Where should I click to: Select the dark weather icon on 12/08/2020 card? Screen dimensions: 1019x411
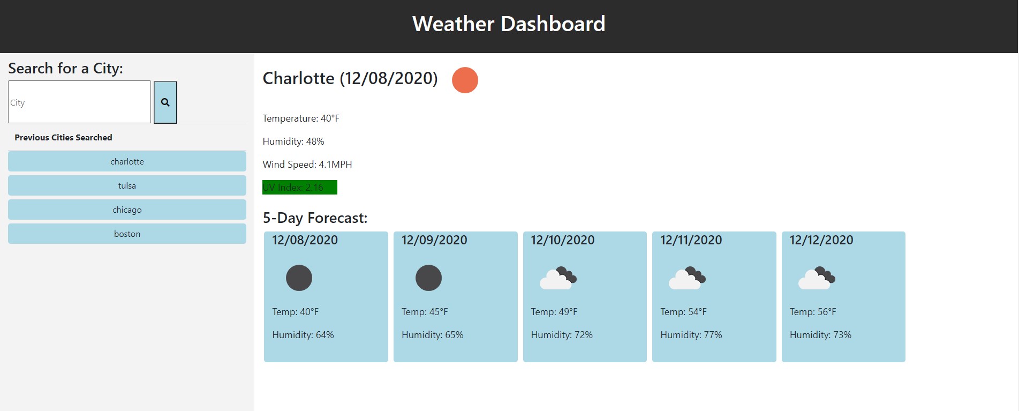[299, 277]
